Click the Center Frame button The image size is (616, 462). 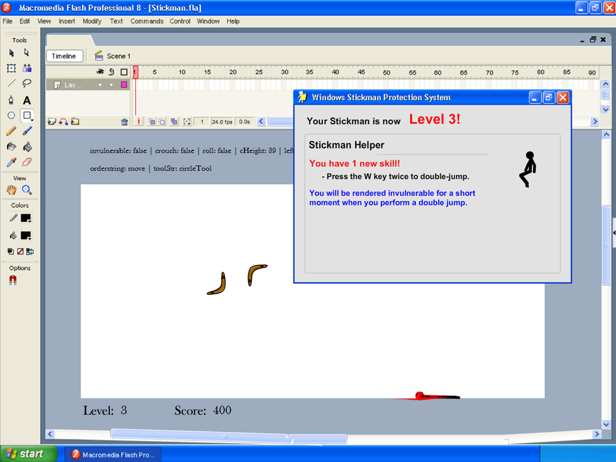140,122
